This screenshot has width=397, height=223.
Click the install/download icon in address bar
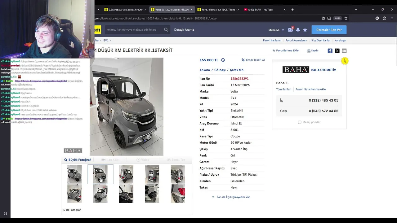329,18
